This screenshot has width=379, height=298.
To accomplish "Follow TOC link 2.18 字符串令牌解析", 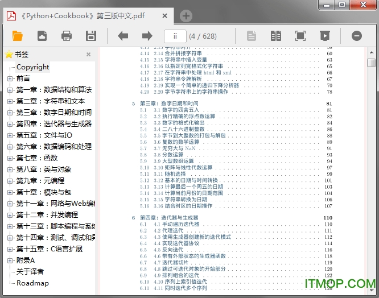I will click(178, 79).
